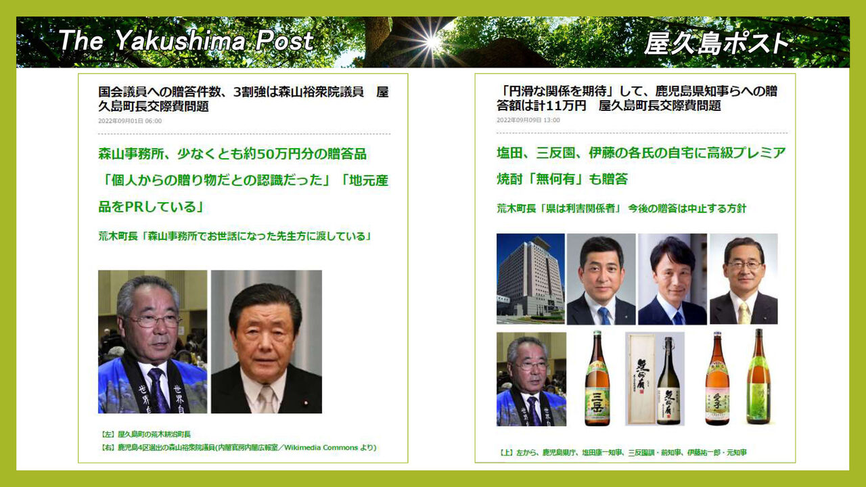Click the Japanese 屋久島ポスト header logo
866x487 pixels.
(716, 44)
